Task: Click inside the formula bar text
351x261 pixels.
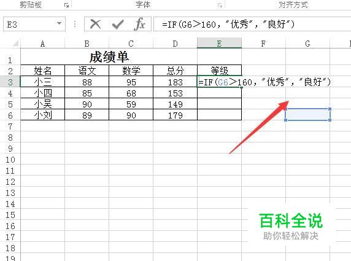Action: pos(228,24)
